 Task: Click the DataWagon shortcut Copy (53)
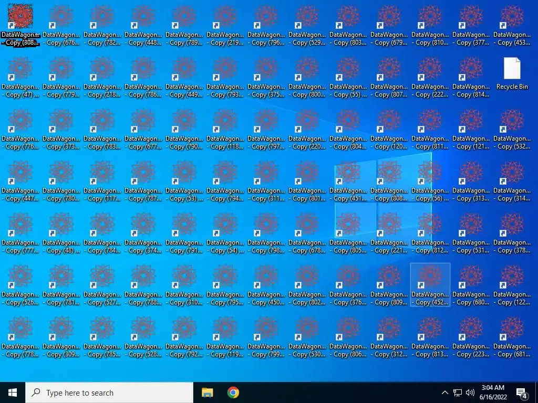coord(184,182)
